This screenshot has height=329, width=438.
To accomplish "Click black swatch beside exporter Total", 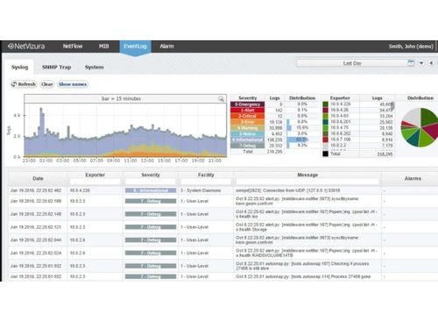I will [x=325, y=154].
